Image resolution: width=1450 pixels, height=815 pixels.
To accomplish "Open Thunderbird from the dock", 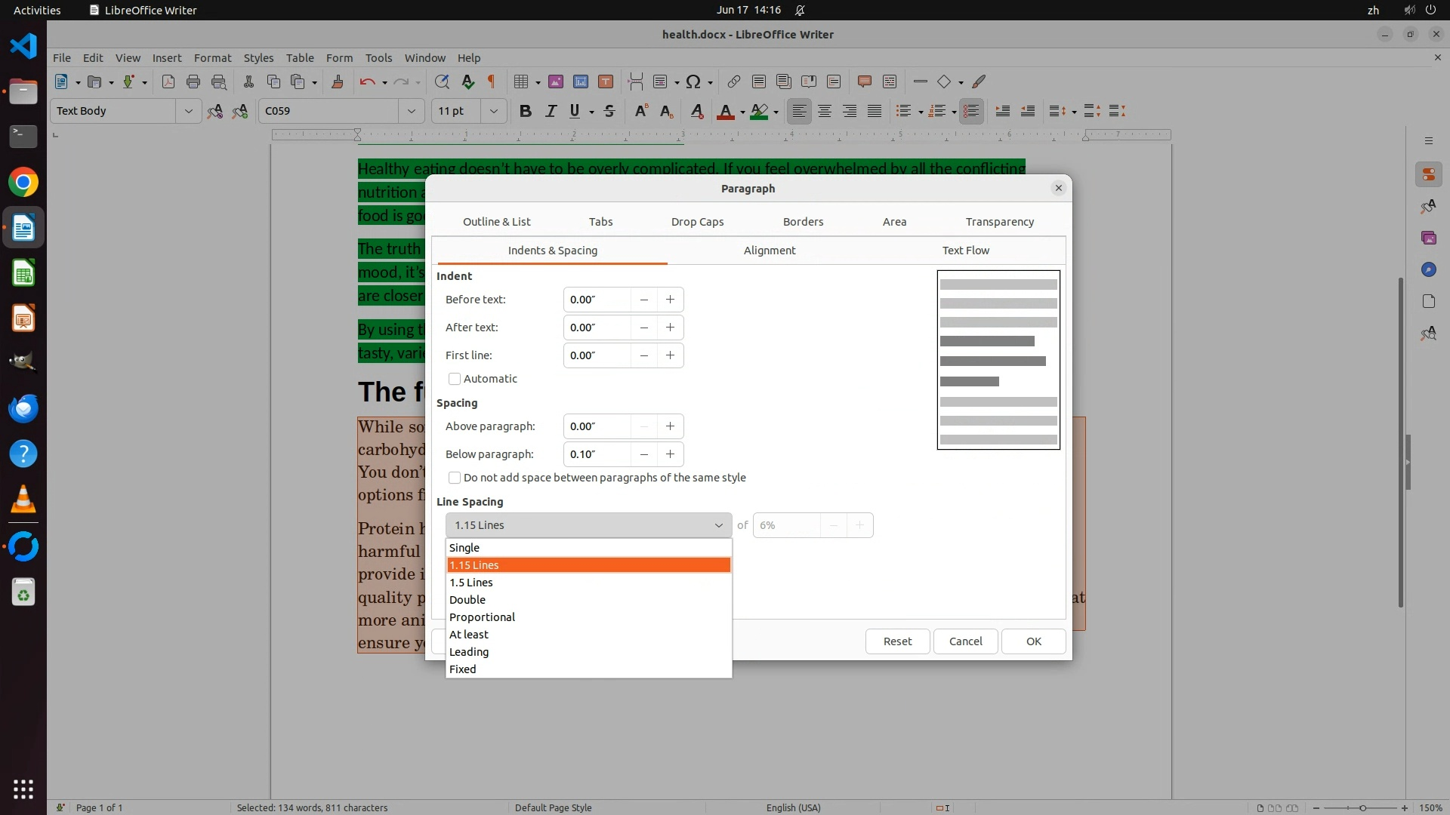I will click(x=23, y=408).
